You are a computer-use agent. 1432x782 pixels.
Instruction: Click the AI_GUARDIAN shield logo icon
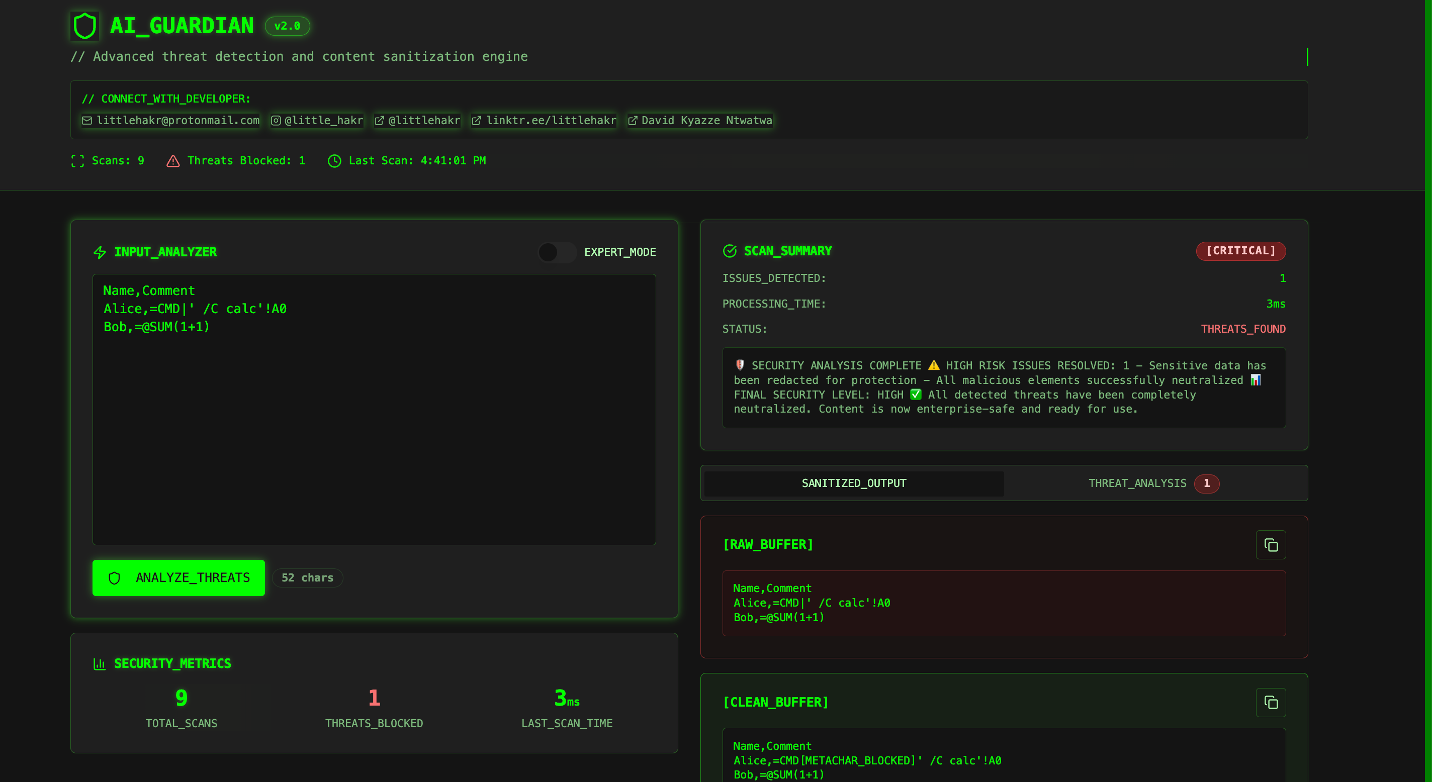[84, 26]
